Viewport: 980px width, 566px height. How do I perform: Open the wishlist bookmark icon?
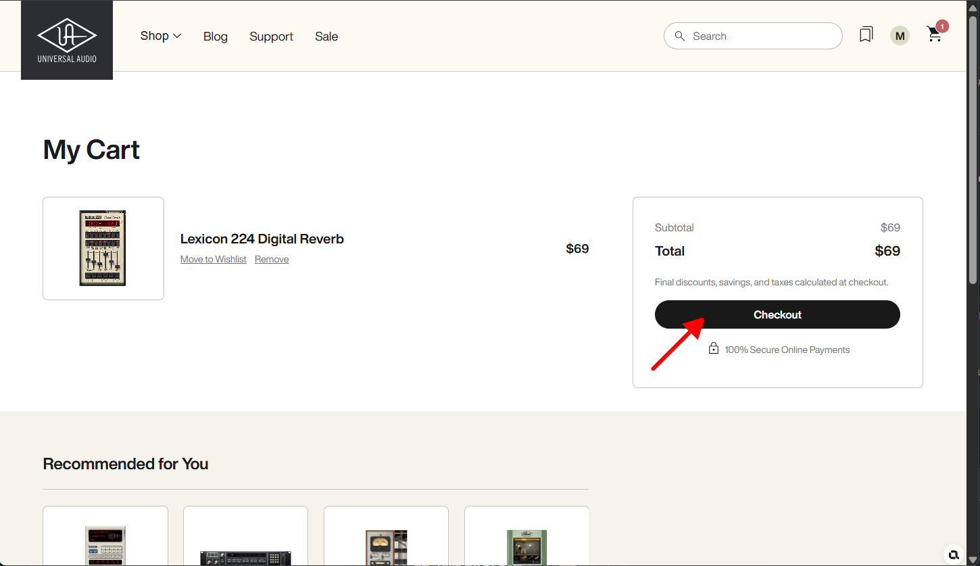pyautogui.click(x=866, y=35)
